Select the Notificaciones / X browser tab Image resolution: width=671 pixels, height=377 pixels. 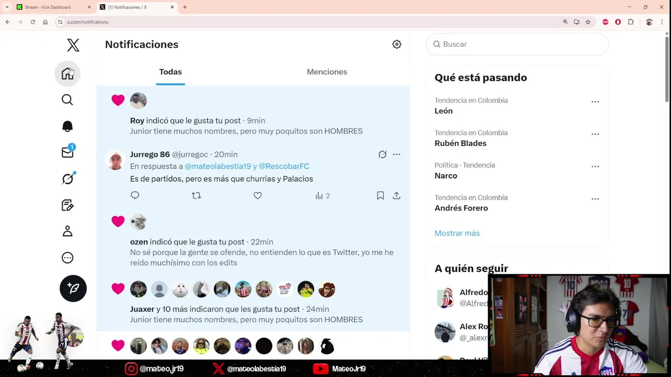point(136,7)
